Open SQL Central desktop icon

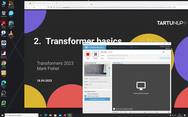pos(11,5)
